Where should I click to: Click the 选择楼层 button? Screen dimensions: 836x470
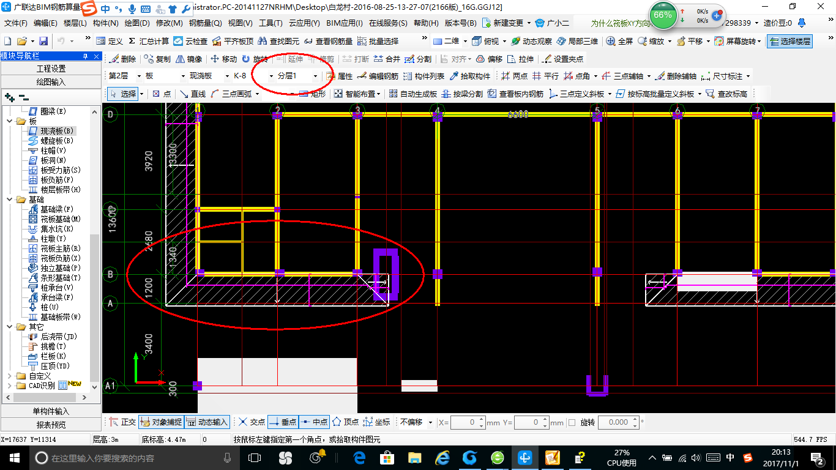(789, 41)
